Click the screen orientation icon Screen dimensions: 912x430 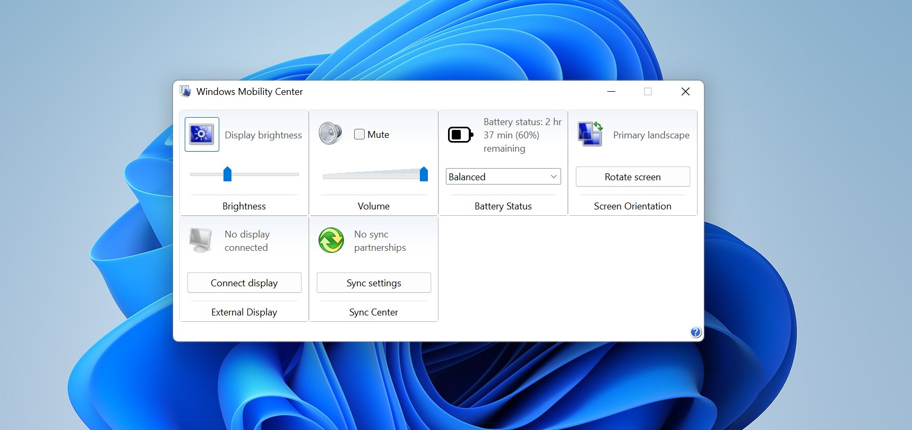(590, 134)
